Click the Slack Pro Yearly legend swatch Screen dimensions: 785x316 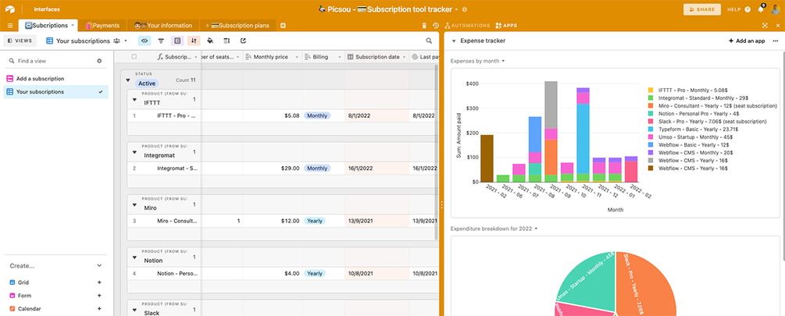(651, 121)
